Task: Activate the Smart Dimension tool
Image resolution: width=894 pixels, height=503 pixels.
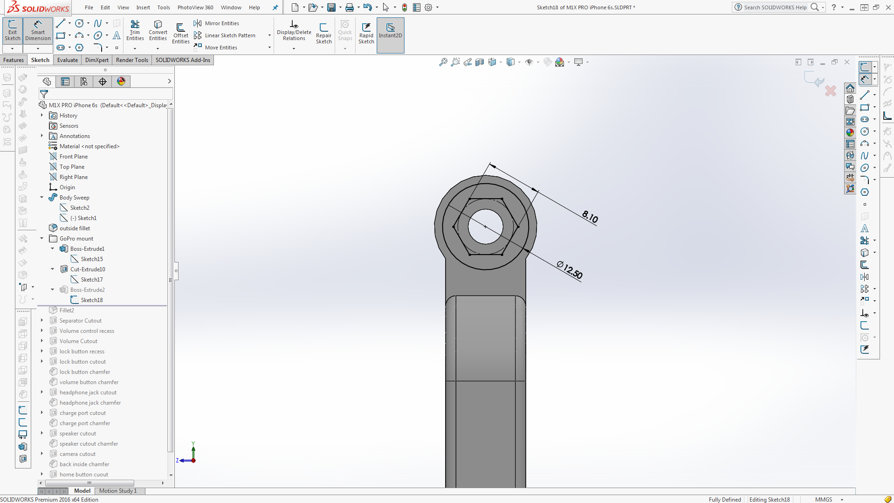Action: (x=38, y=31)
